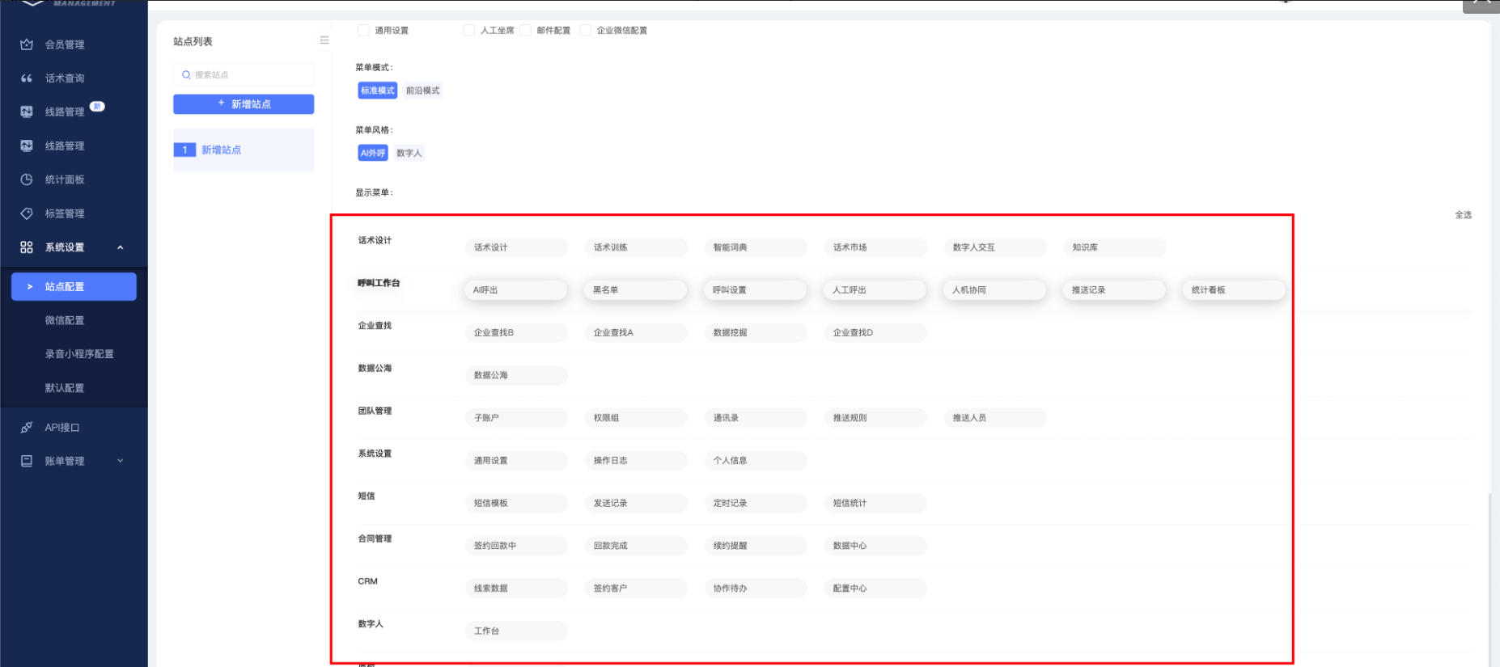
Task: Switch menu mode to 前沿模式
Action: pyautogui.click(x=422, y=91)
